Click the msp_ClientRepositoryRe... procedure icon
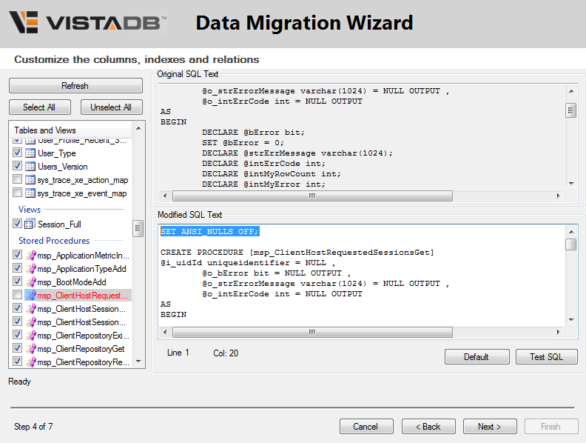Image resolution: width=586 pixels, height=443 pixels. (31, 362)
